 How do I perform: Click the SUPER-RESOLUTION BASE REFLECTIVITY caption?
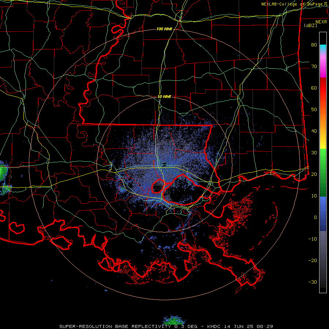[115, 326]
